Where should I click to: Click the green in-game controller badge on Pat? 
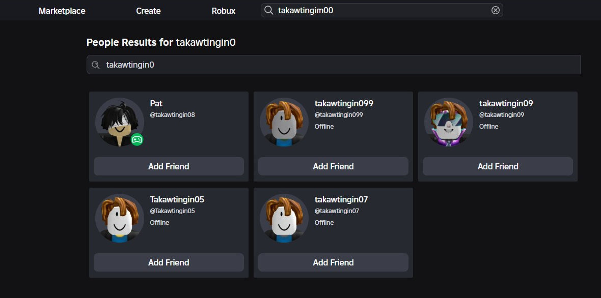[x=137, y=140]
